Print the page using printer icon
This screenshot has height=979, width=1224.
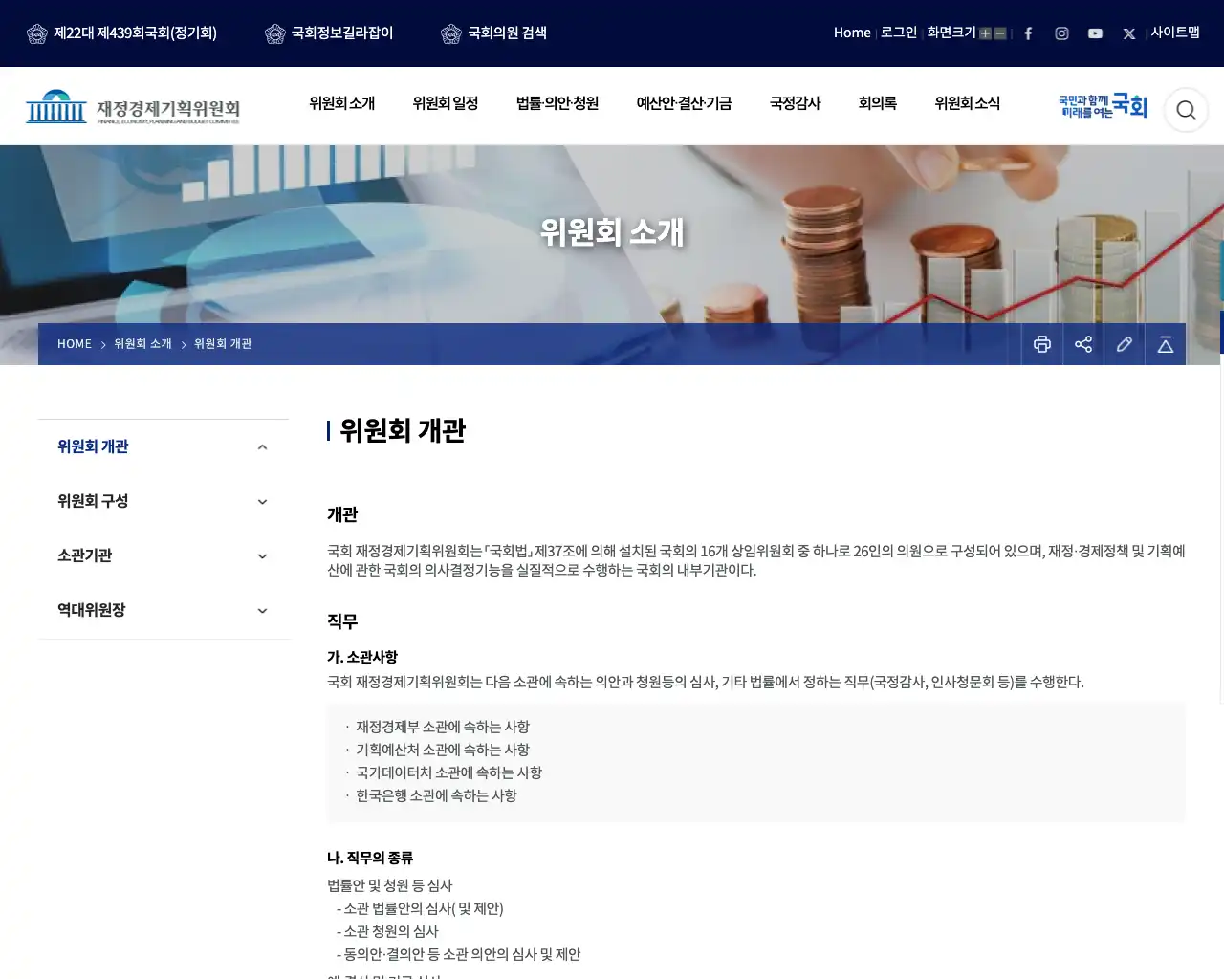(1042, 344)
